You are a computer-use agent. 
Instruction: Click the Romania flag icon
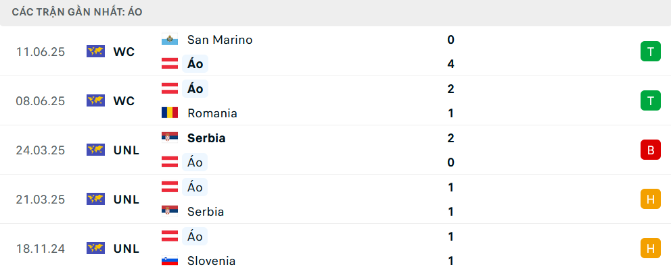coord(170,113)
